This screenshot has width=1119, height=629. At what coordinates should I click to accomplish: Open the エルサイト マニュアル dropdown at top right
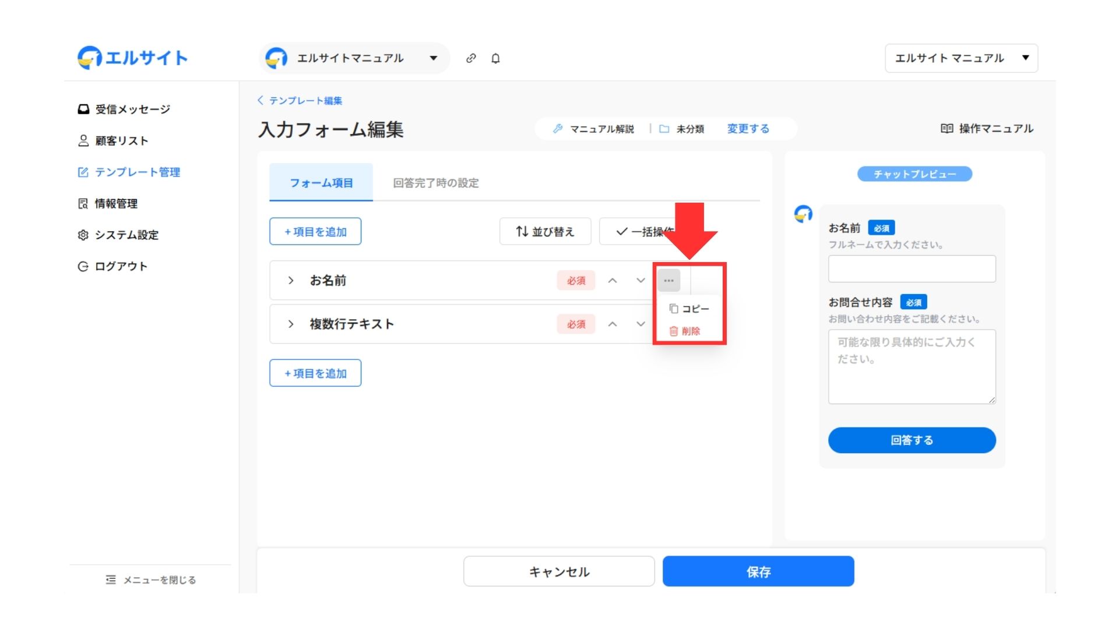pyautogui.click(x=961, y=58)
